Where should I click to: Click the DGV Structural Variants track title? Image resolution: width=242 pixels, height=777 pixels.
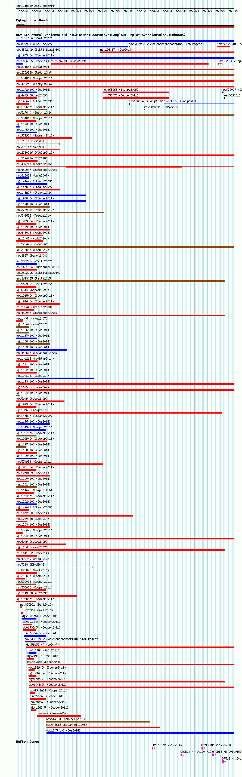pyautogui.click(x=101, y=35)
